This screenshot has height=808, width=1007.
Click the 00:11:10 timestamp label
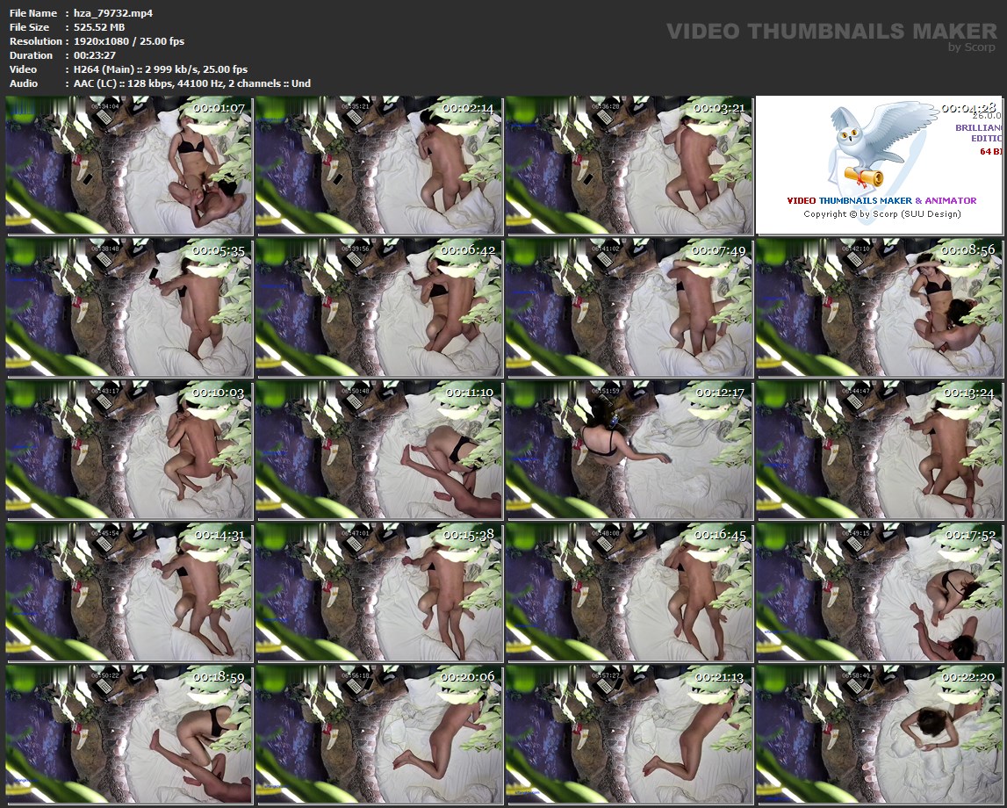[469, 393]
